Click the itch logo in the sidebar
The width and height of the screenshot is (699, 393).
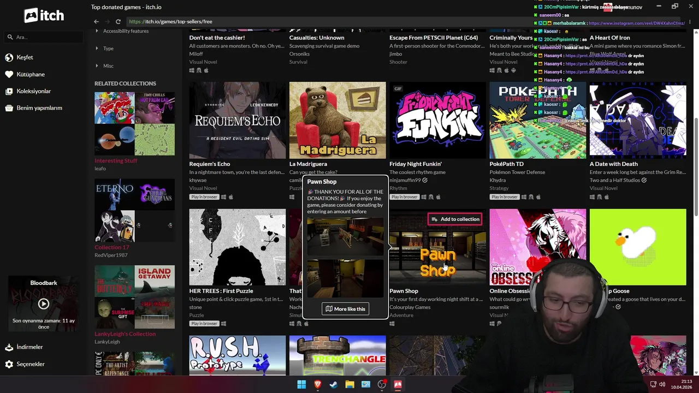pos(44,15)
